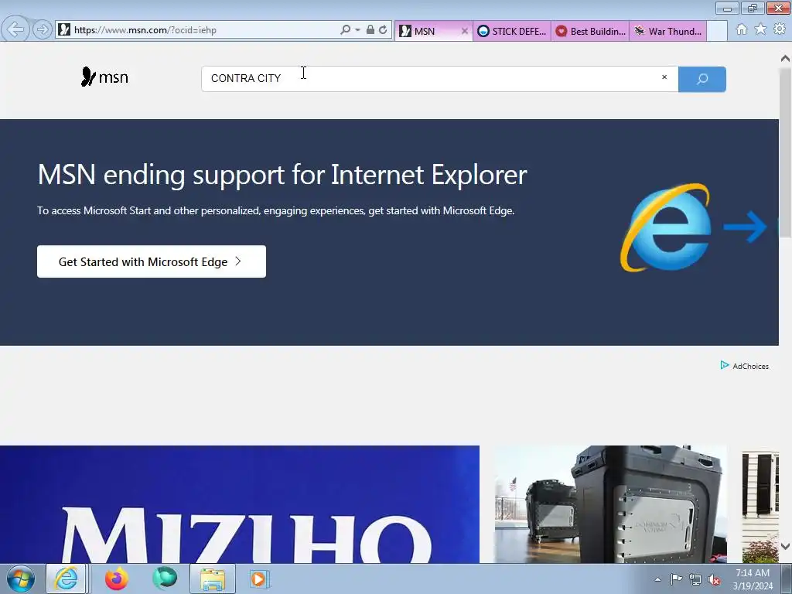792x594 pixels.
Task: Click Get Started with Microsoft Edge
Action: (152, 261)
